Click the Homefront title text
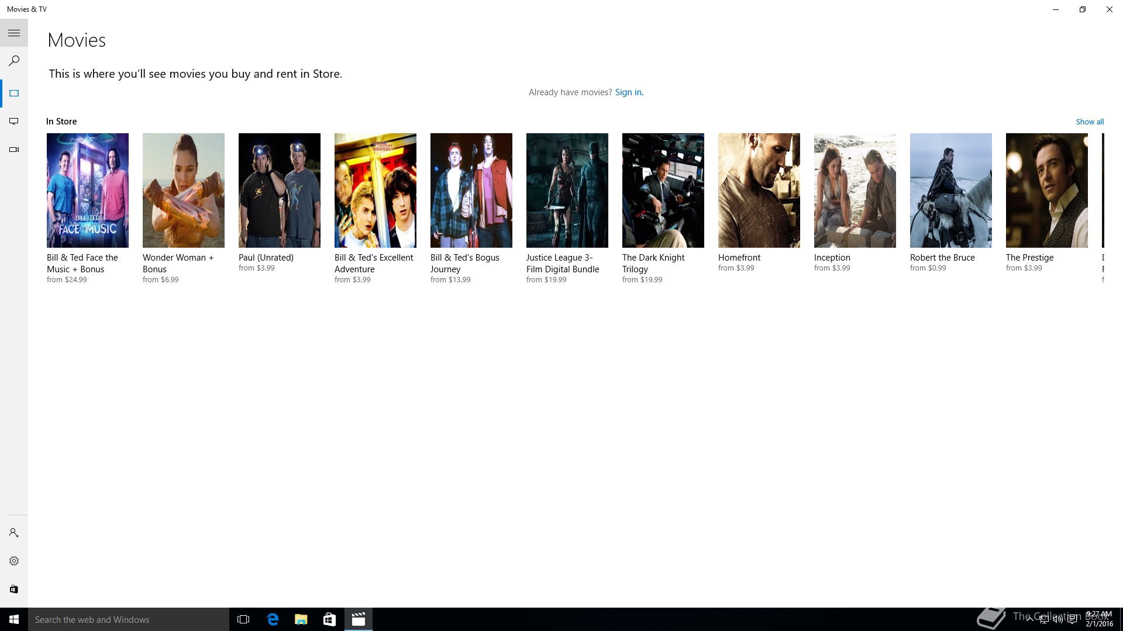The image size is (1123, 631). tap(739, 258)
